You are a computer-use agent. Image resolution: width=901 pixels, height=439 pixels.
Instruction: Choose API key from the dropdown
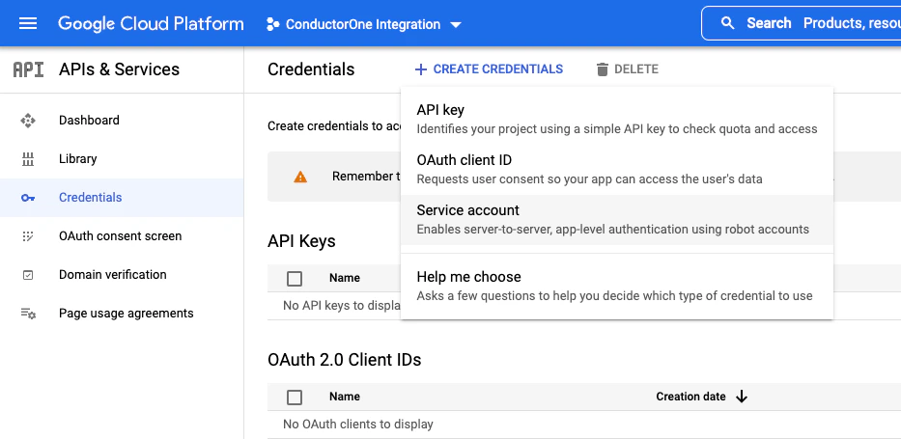point(616,120)
